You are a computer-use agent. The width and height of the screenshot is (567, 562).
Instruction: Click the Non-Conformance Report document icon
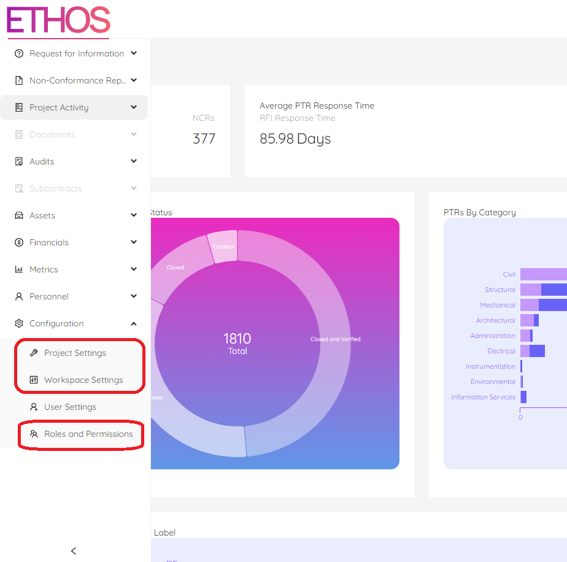[x=18, y=81]
